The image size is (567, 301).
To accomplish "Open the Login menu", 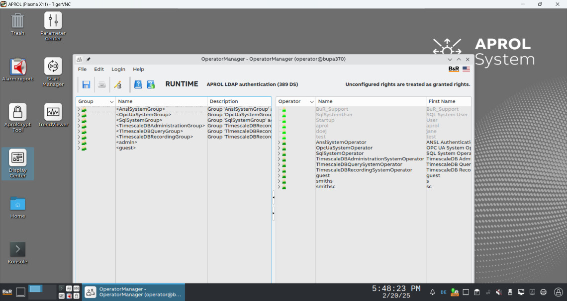I will click(118, 69).
